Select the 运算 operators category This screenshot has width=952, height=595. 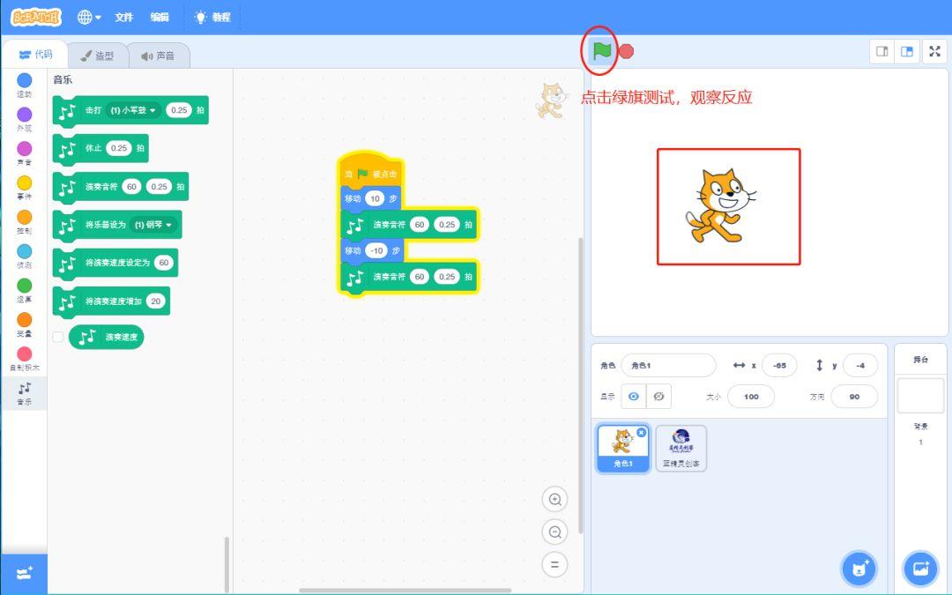click(x=25, y=290)
